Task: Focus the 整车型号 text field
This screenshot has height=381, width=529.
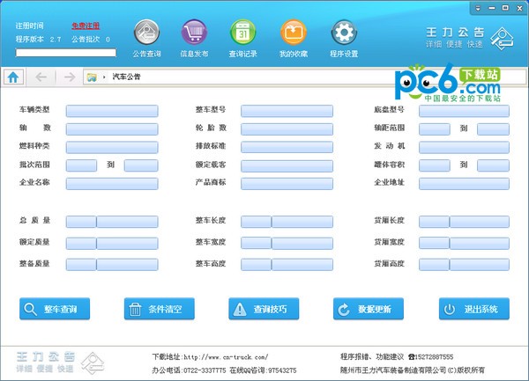Action: 287,111
